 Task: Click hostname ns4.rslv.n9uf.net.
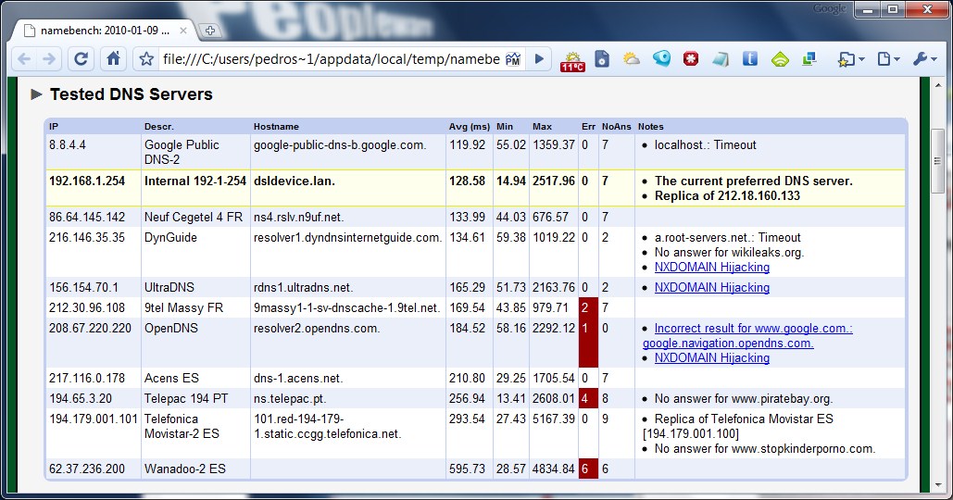tap(300, 217)
